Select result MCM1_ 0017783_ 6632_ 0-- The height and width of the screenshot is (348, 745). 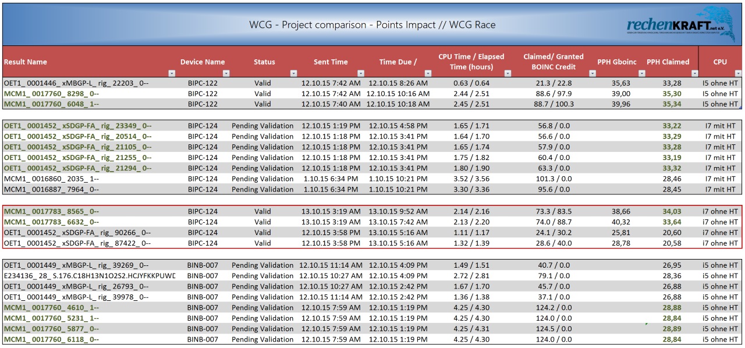pos(51,222)
